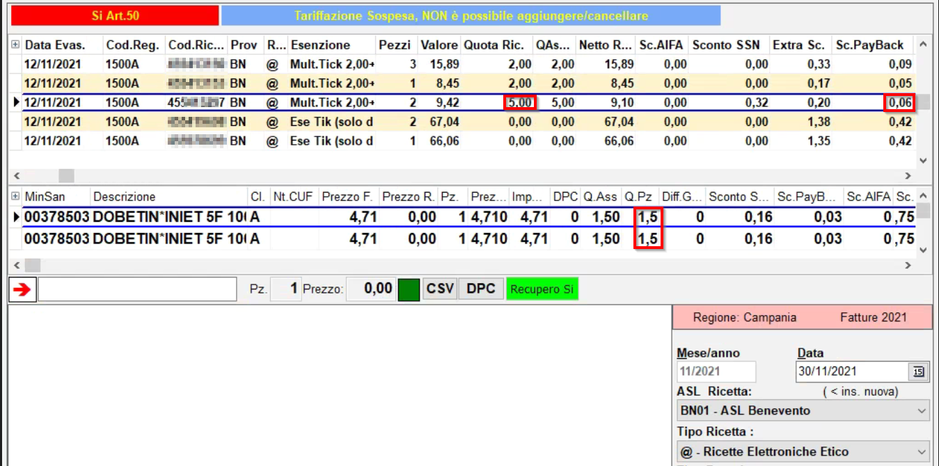Viewport: 939px width, 466px height.
Task: Click the expand icon in upper grid header
Action: (15, 45)
